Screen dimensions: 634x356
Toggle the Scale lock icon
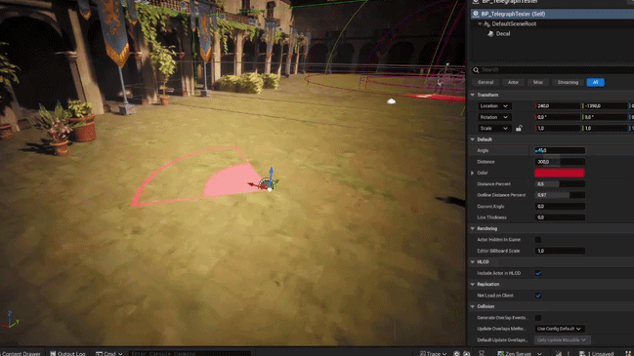tap(519, 129)
